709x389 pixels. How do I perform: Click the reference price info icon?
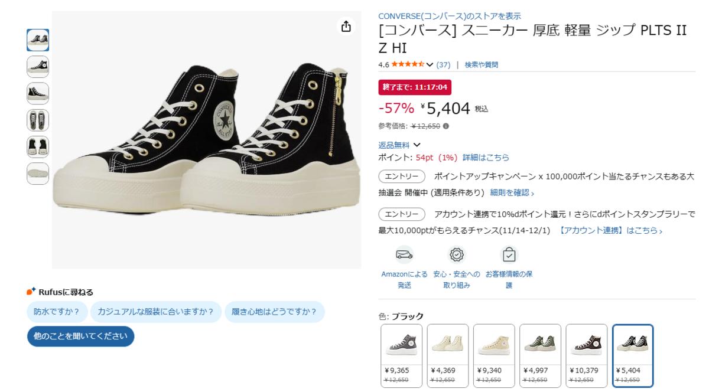tap(446, 126)
